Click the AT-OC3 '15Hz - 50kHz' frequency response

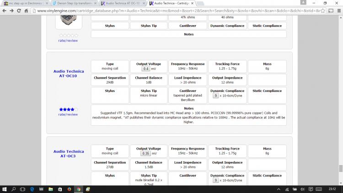coord(188,153)
